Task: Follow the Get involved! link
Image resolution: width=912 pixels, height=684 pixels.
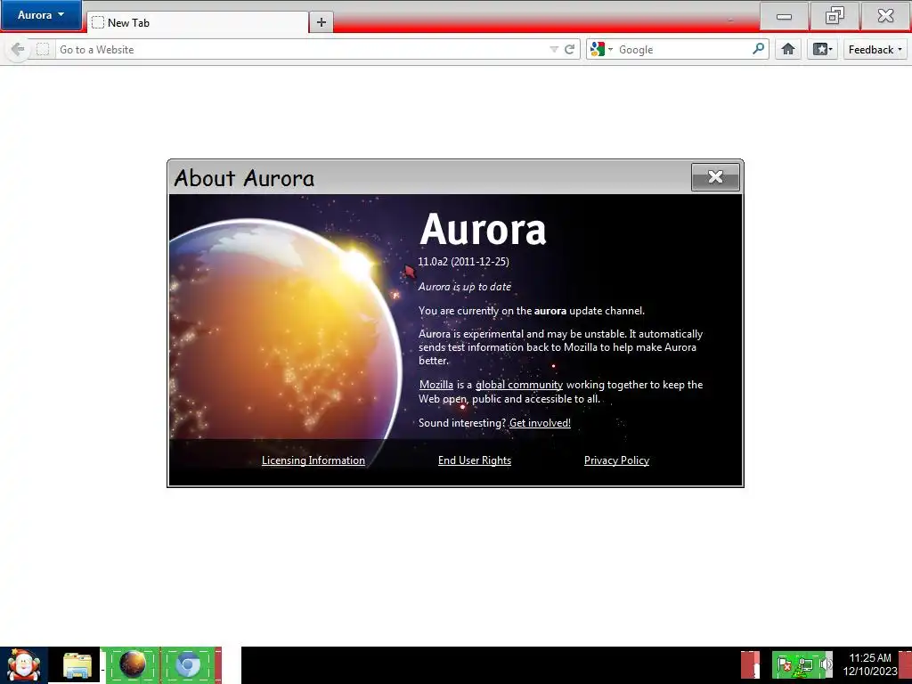Action: coord(540,423)
